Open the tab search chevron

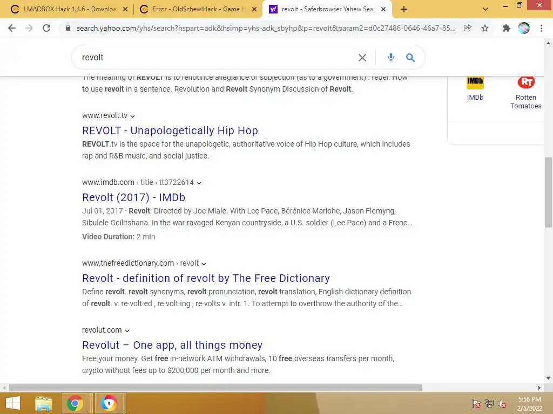tap(485, 9)
